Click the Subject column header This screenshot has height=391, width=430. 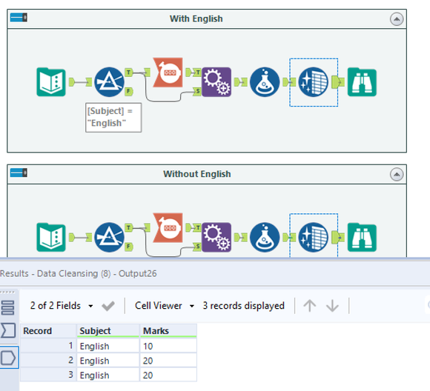[108, 331]
